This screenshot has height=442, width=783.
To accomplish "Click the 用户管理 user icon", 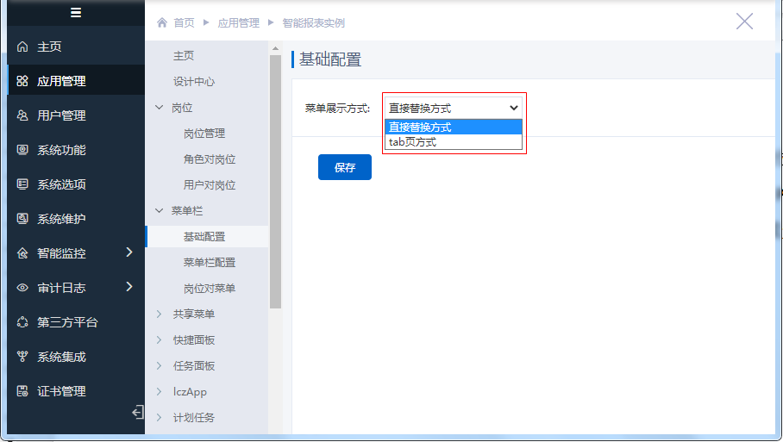I will pos(22,115).
